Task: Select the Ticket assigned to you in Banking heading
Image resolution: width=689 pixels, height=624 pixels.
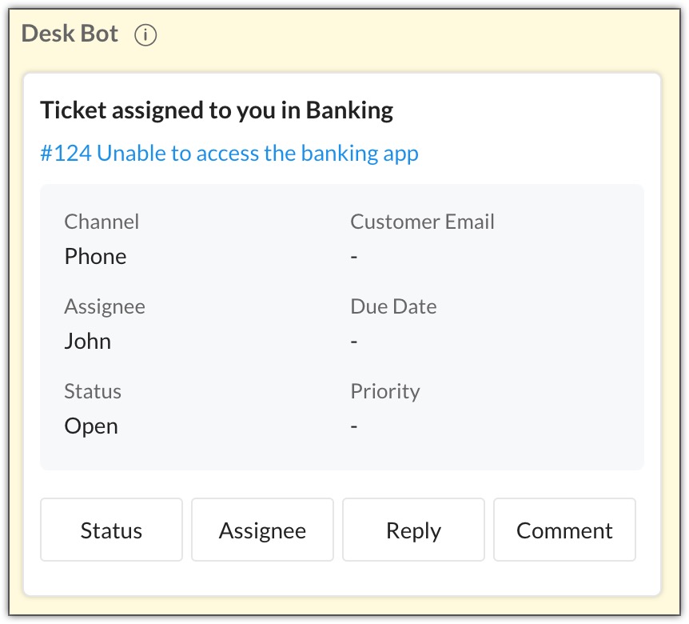Action: [217, 110]
